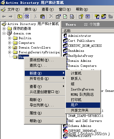The image size is (114, 139).
Task: Click the Builtin folder icon
Action: (15, 38)
